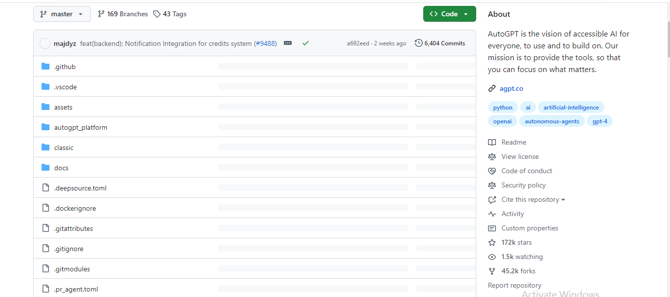Open the .pr_agent.toml file

click(76, 289)
